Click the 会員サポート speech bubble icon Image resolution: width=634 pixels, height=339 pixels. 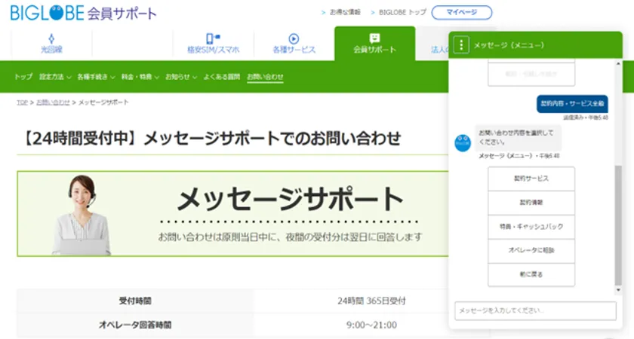(374, 38)
